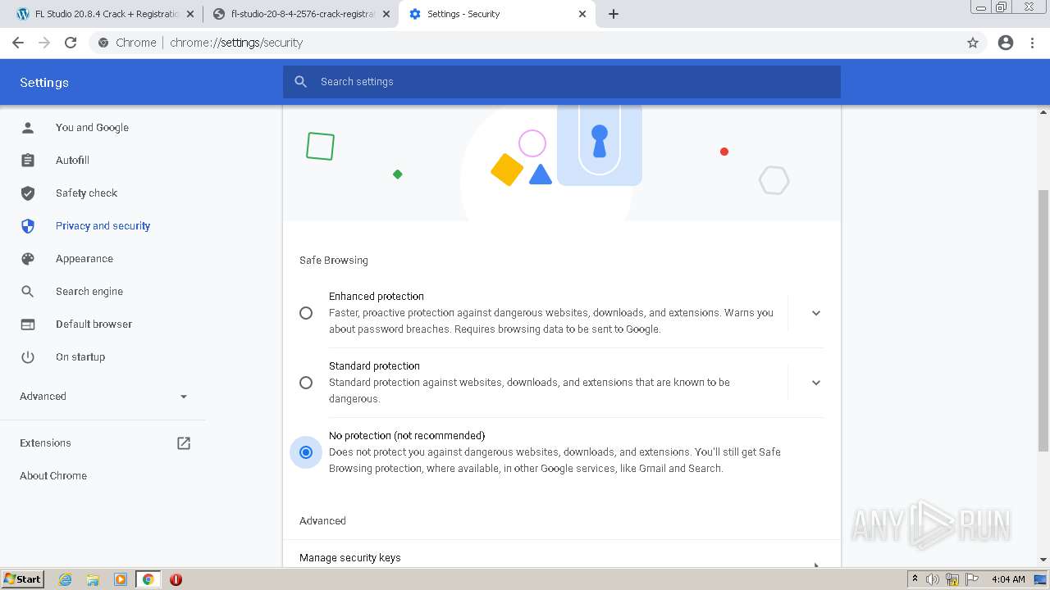This screenshot has height=590, width=1050.
Task: Click the You and Google person icon
Action: tap(28, 128)
